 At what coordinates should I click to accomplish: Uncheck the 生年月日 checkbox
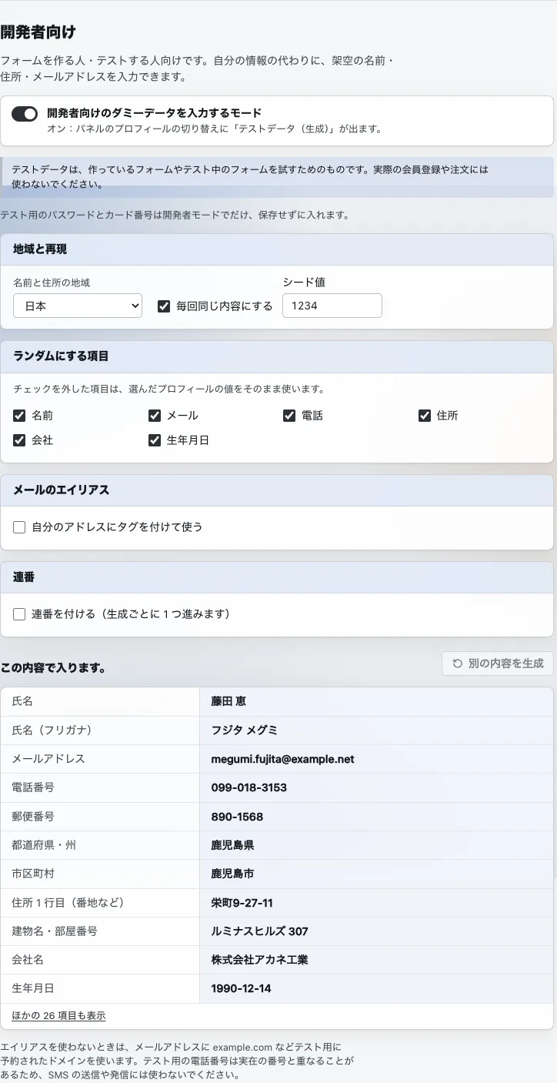[155, 440]
